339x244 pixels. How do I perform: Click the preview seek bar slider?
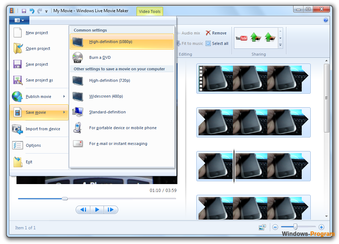pos(65,198)
